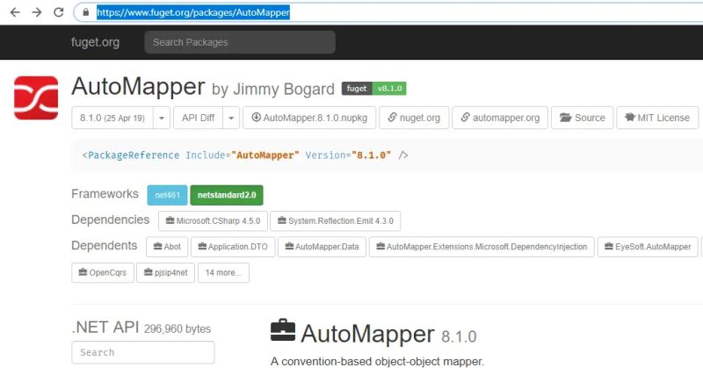This screenshot has width=703, height=368.
Task: Open the API Diff button
Action: click(x=199, y=118)
